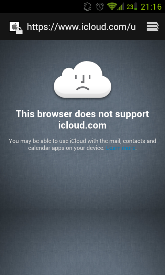Tap the cellular signal bars icon
The height and width of the screenshot is (275, 165).
[121, 7]
